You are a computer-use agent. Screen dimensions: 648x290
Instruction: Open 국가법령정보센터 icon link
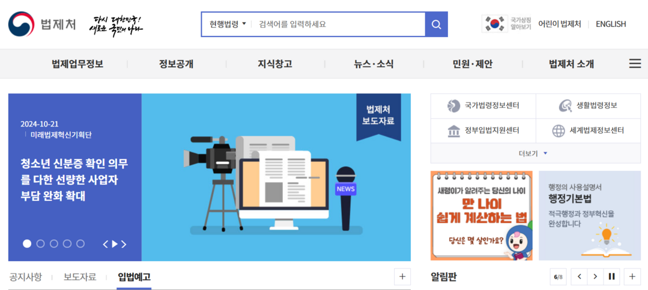454,106
